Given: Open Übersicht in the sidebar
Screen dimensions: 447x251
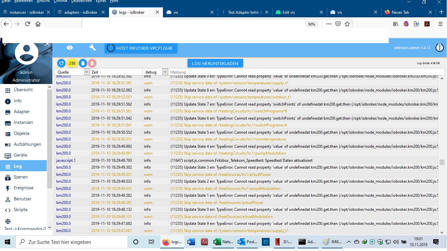Looking at the screenshot, I should [24, 90].
